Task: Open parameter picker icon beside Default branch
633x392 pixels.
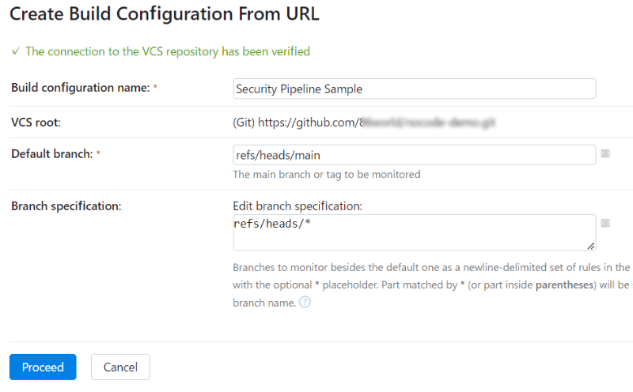Action: pyautogui.click(x=605, y=154)
